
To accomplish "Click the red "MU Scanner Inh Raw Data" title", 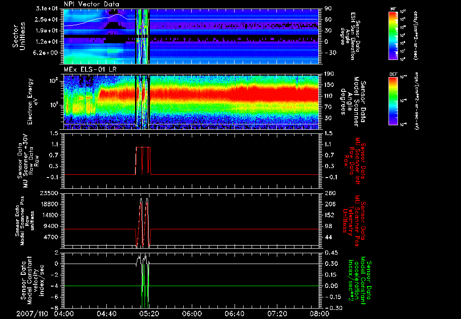I will click(x=355, y=161).
